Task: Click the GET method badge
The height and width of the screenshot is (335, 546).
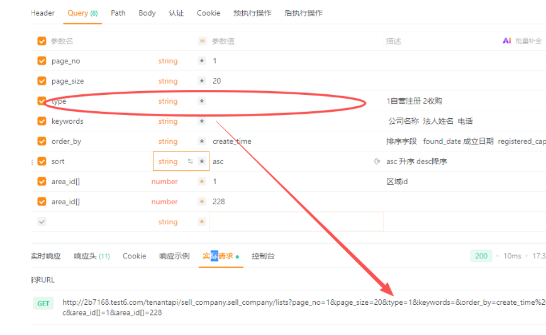Action: point(43,304)
